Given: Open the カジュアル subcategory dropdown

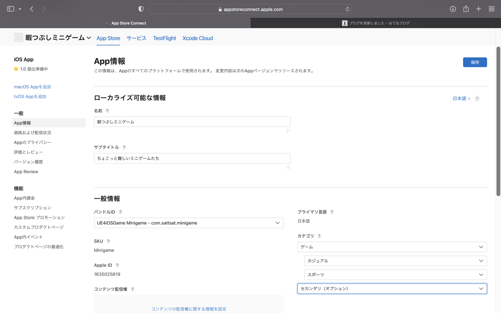Looking at the screenshot, I should coord(395,261).
